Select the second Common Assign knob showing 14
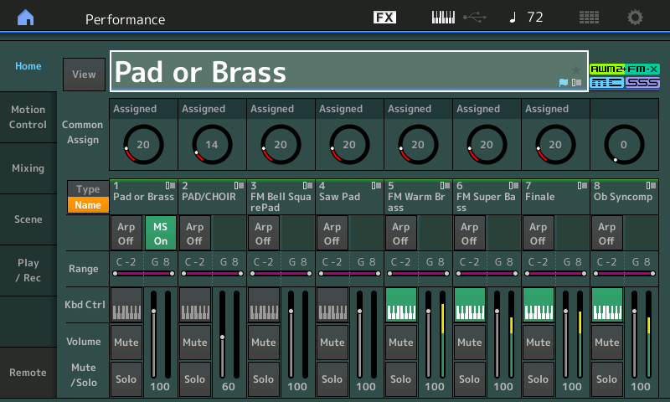The width and height of the screenshot is (670, 402). (211, 144)
